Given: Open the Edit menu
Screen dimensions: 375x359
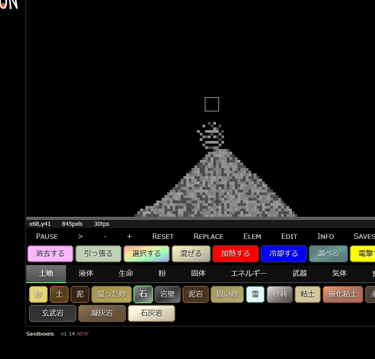Looking at the screenshot, I should [x=289, y=236].
